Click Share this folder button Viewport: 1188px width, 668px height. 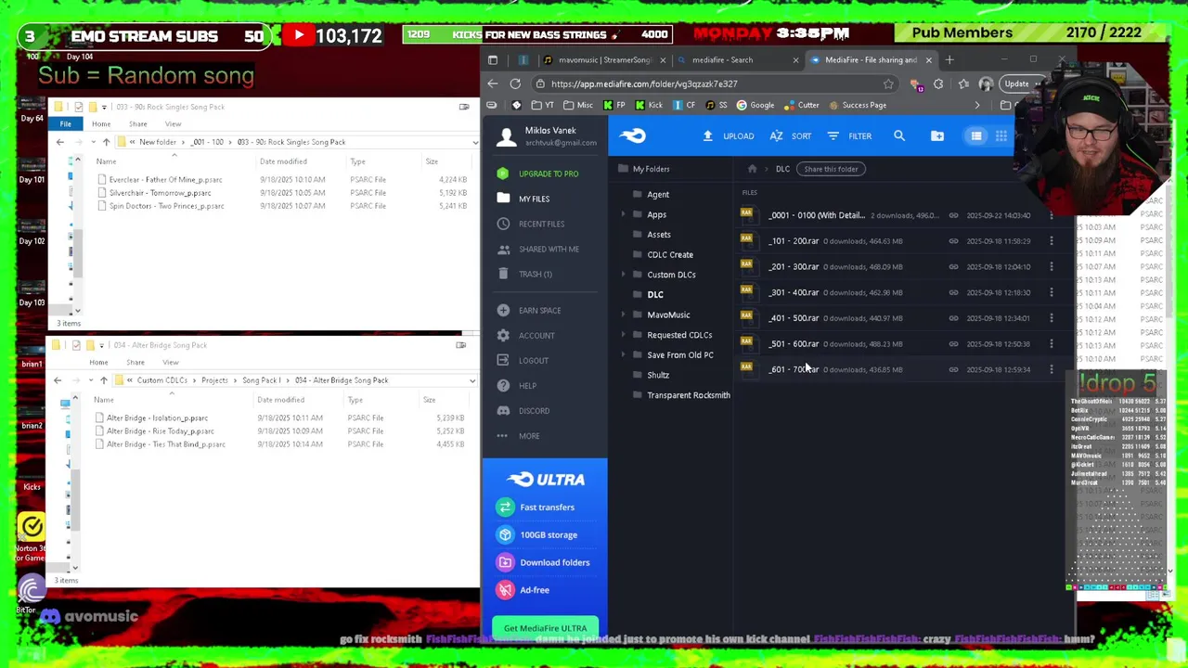coord(831,169)
